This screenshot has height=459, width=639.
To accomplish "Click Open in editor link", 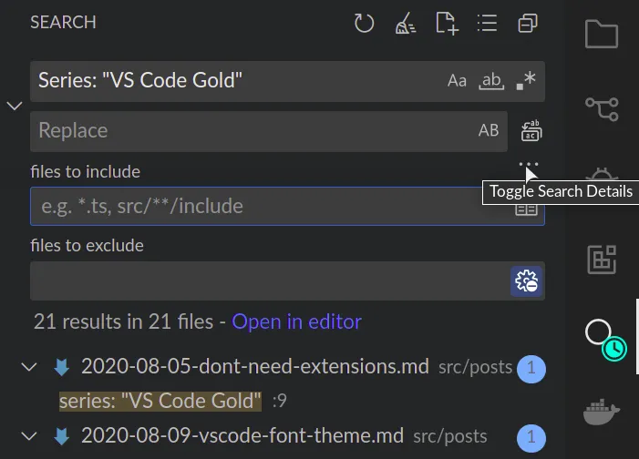I will coord(296,321).
